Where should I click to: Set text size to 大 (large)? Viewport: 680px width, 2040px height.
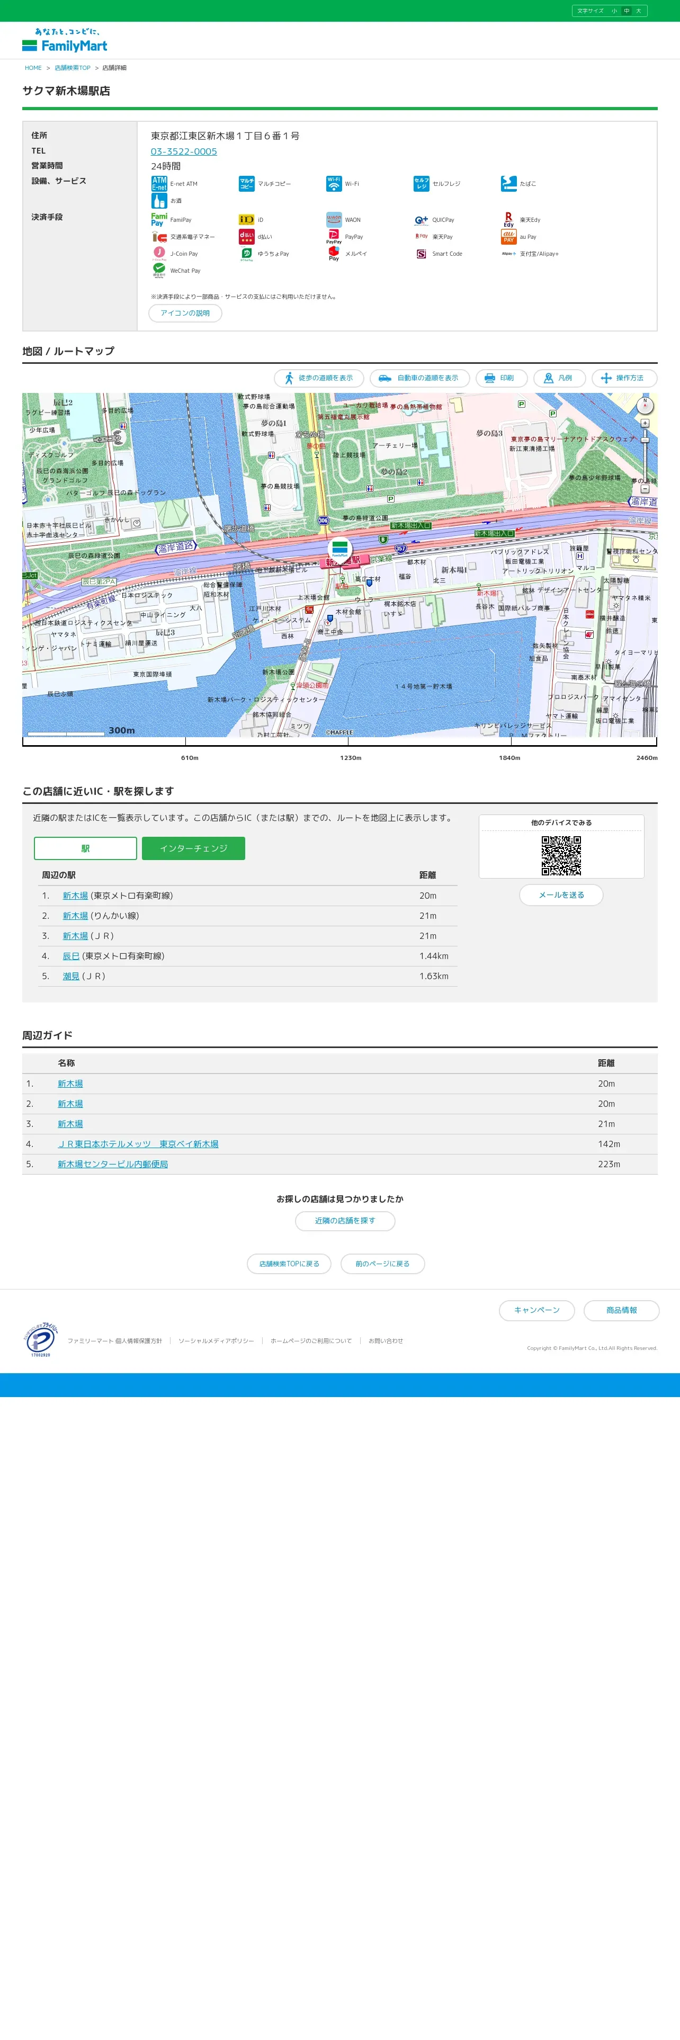pos(638,11)
